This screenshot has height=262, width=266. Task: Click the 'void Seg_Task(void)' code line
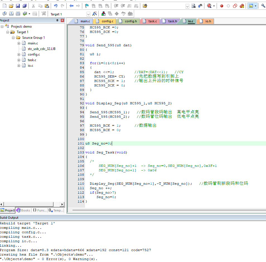click(x=106, y=152)
